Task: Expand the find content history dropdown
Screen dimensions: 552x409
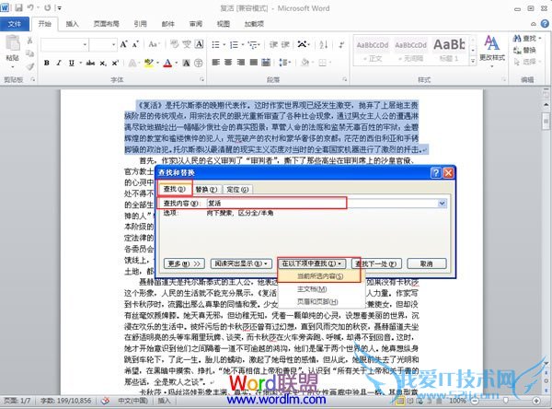Action: pos(442,203)
